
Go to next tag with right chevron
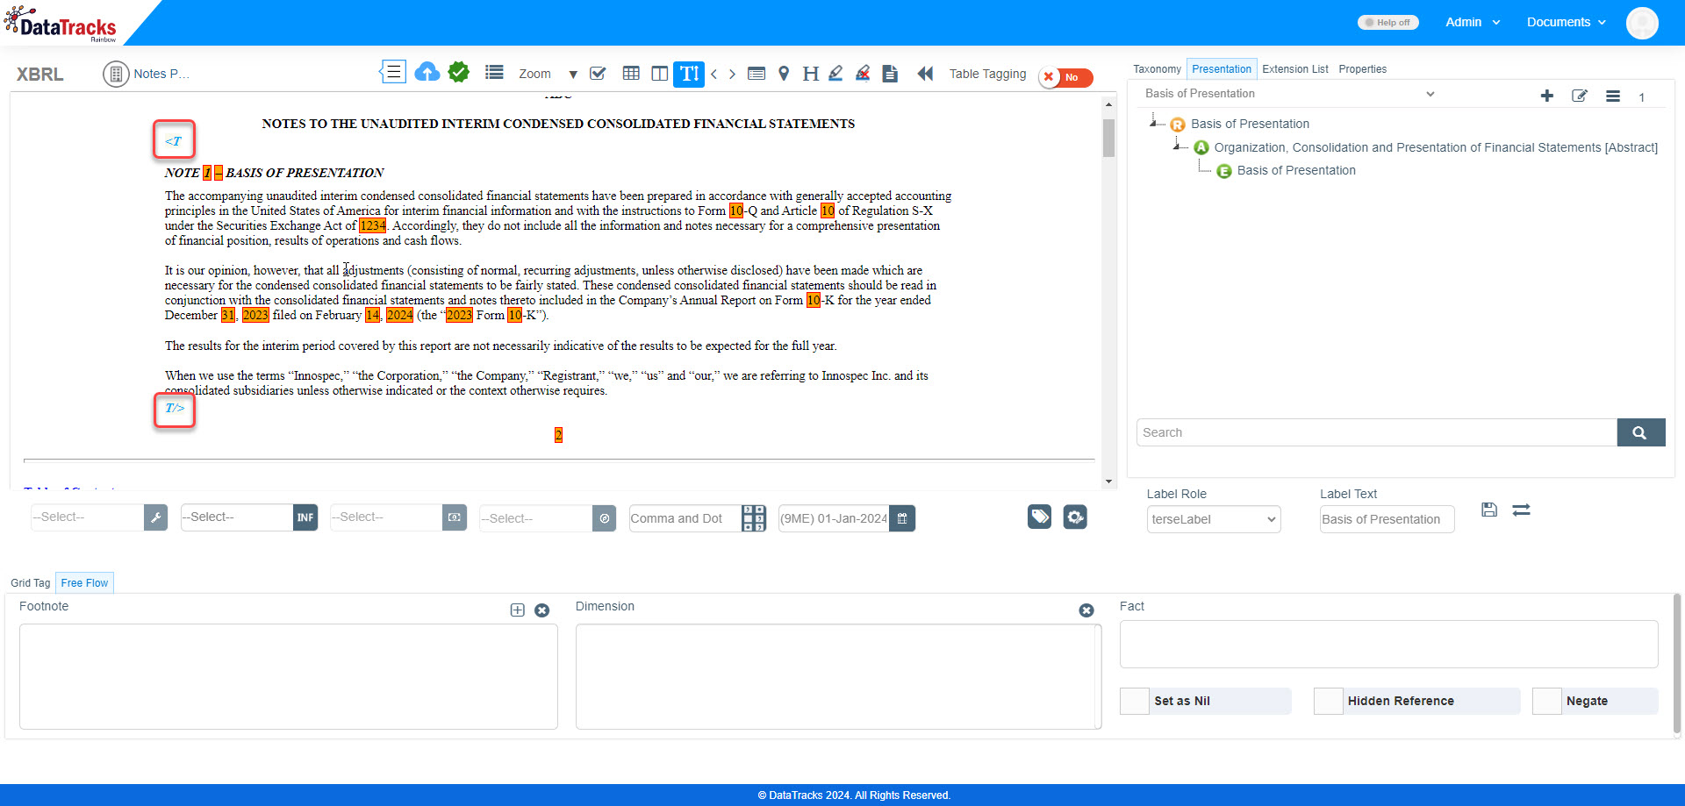[732, 74]
